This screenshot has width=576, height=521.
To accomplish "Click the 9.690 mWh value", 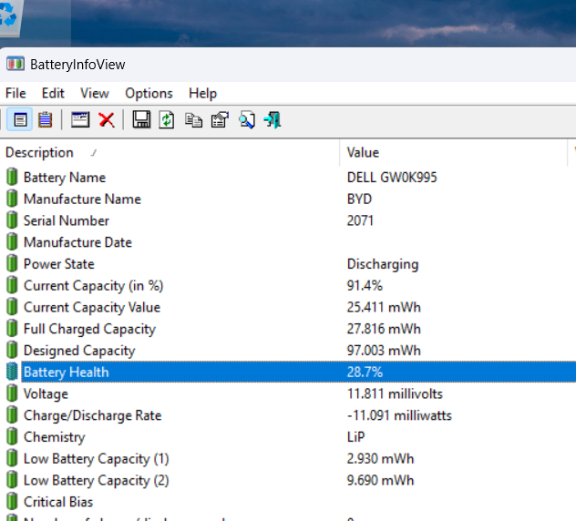I will 381,481.
